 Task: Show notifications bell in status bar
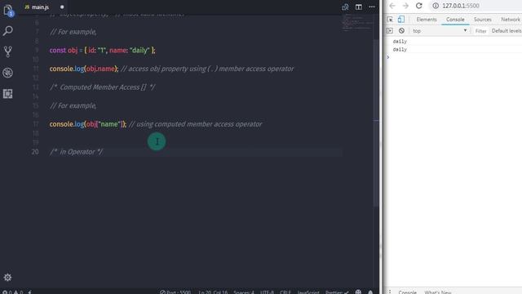click(370, 292)
